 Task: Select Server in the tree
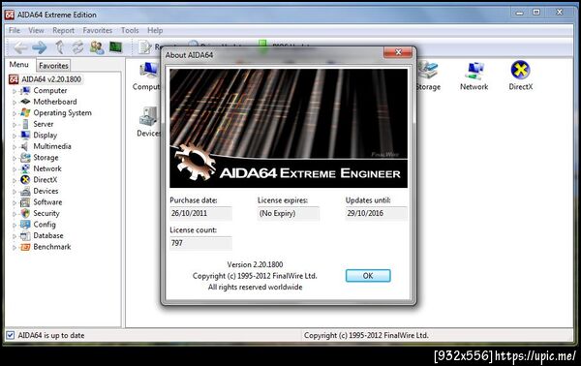(44, 124)
